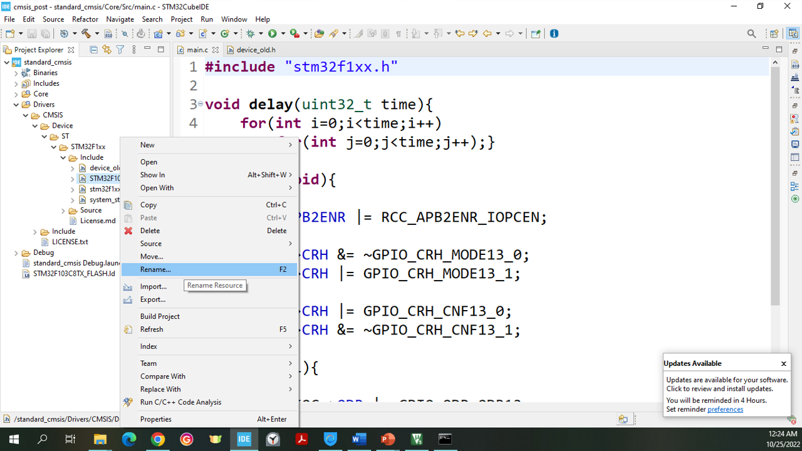802x451 pixels.
Task: Choose Build Project from context menu
Action: coord(209,316)
